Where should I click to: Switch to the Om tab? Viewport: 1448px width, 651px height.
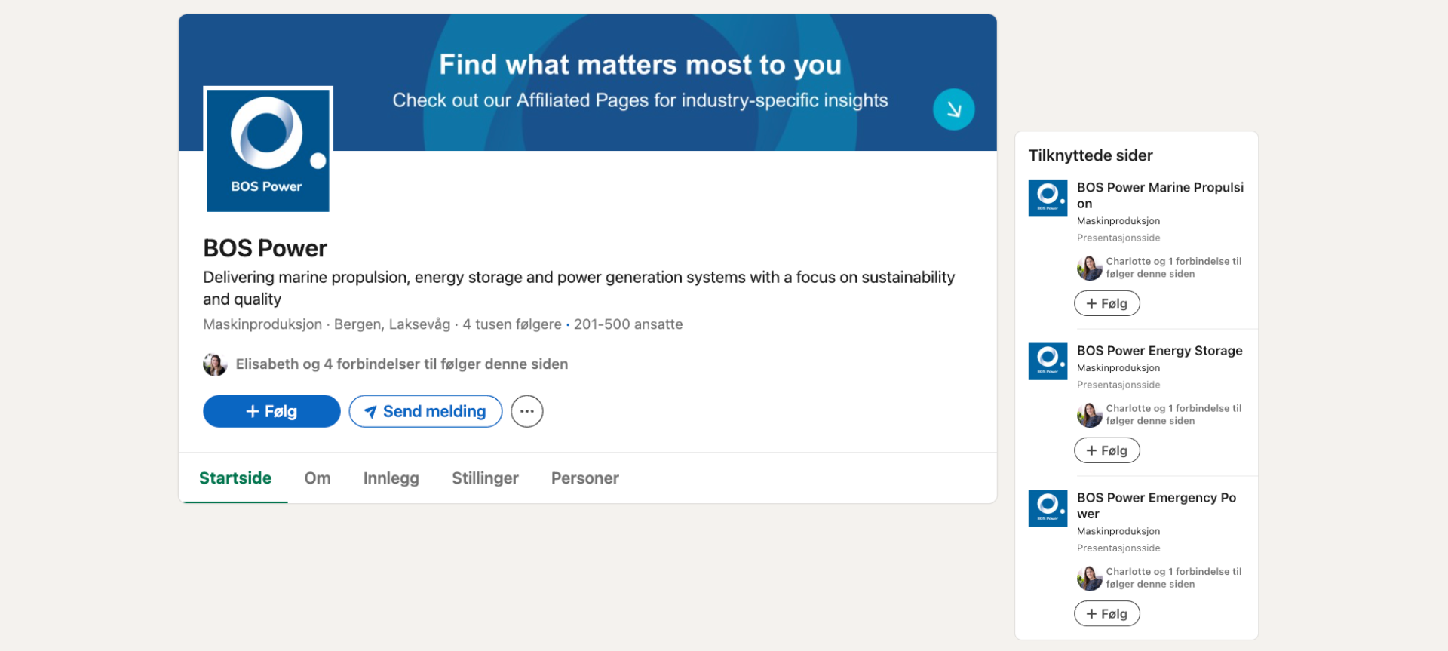pyautogui.click(x=318, y=478)
